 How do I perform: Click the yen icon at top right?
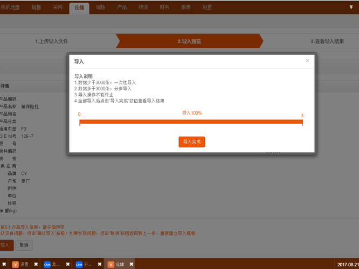(x=351, y=7)
